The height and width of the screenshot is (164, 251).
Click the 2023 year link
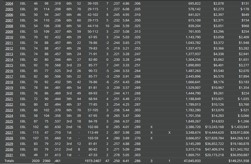pos(9,110)
